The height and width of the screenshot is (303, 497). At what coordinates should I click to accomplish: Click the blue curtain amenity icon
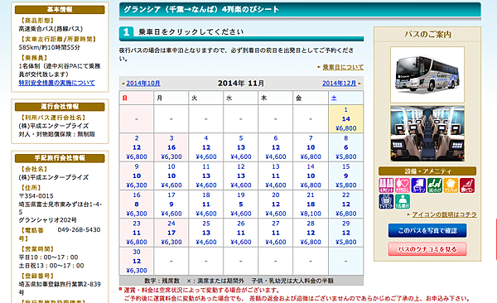point(418,185)
